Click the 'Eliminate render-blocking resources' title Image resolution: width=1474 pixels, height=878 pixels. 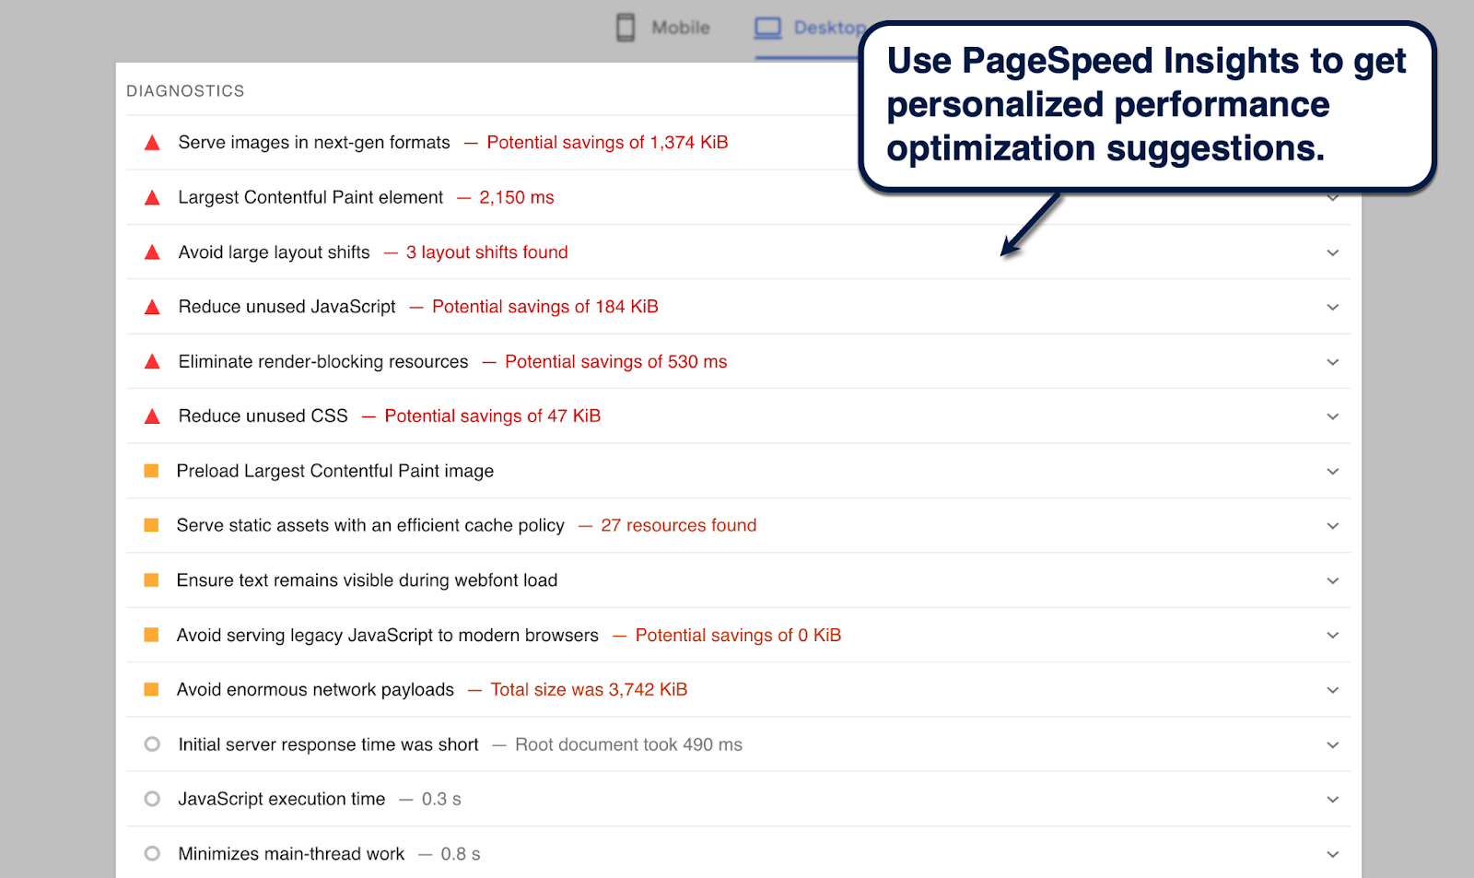pos(323,362)
